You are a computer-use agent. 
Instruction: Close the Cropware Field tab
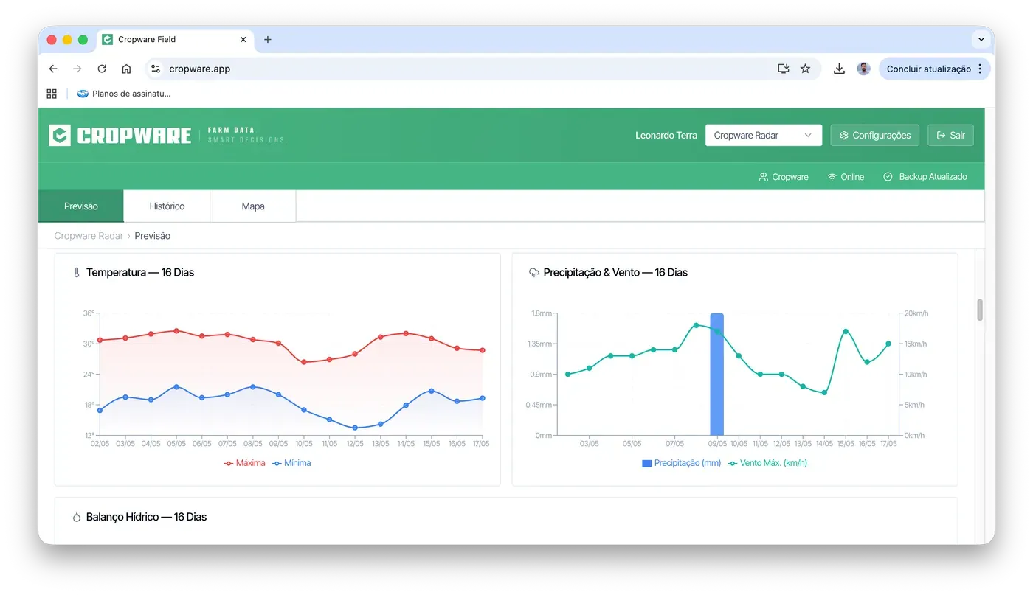click(243, 40)
